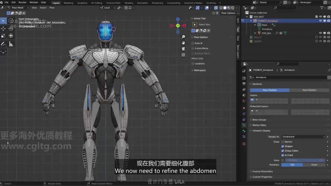Switch to the Animation workspace tab
Screen dimensions: 331x186
click(142, 3)
